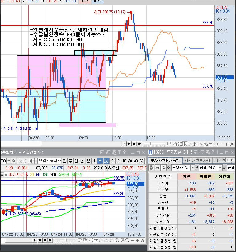Screen dimensions: 236x252
Task: Open the symbol code dropdown in lower chart
Action: [x=9, y=161]
